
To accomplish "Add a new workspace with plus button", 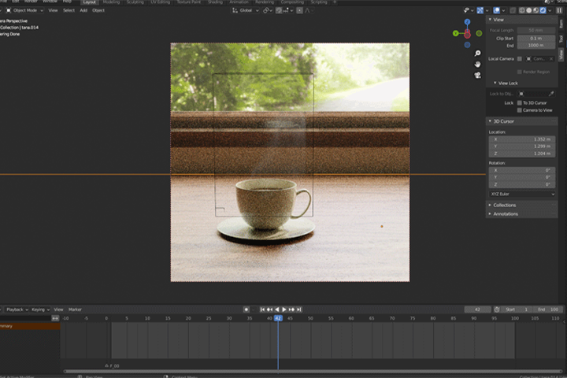I will (x=335, y=2).
